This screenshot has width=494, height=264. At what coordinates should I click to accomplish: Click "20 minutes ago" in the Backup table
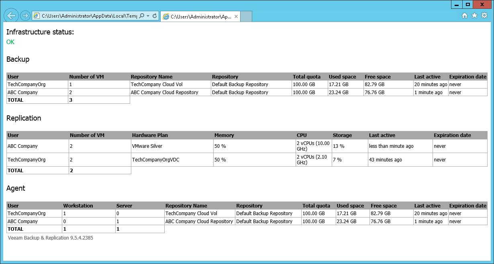tap(431, 85)
